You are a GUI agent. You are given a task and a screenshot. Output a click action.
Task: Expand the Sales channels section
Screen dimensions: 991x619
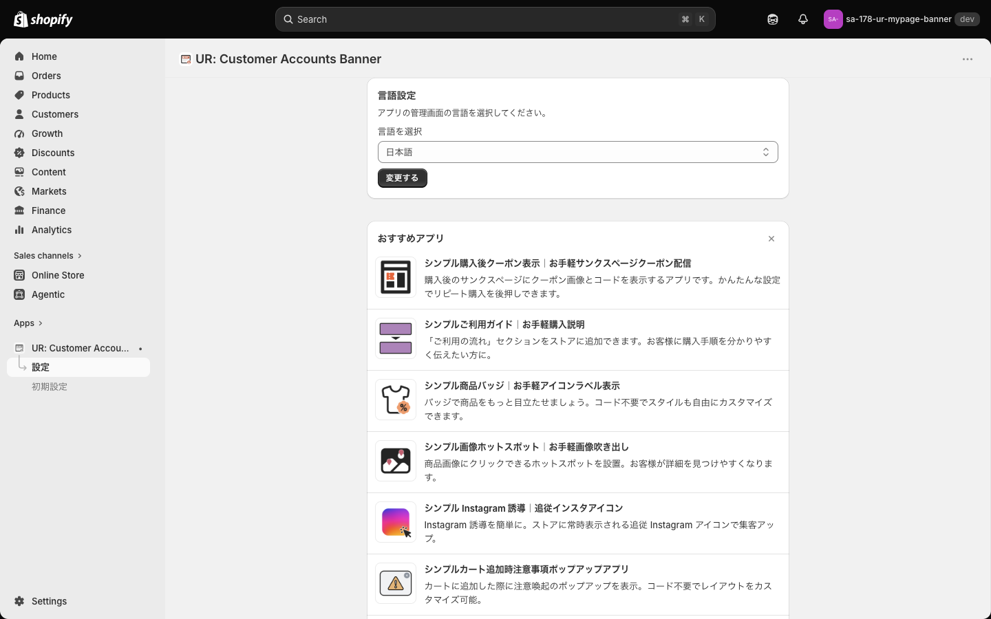pyautogui.click(x=47, y=256)
